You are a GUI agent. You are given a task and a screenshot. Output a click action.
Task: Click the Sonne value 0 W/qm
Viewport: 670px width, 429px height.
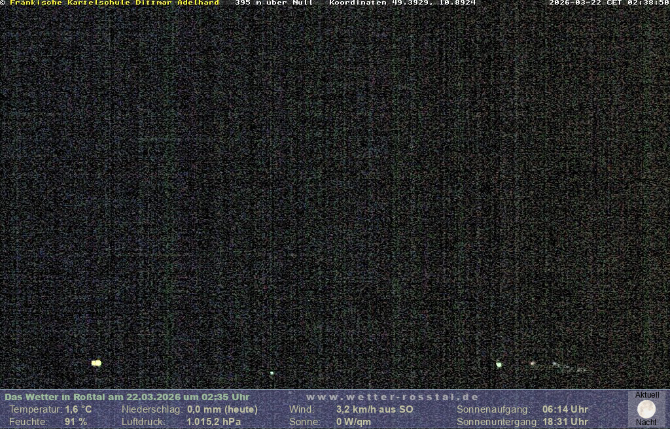[x=353, y=422]
